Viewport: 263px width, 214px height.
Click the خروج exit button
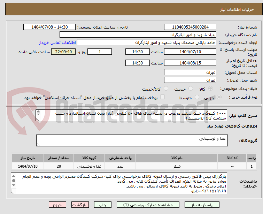[x=57, y=205]
